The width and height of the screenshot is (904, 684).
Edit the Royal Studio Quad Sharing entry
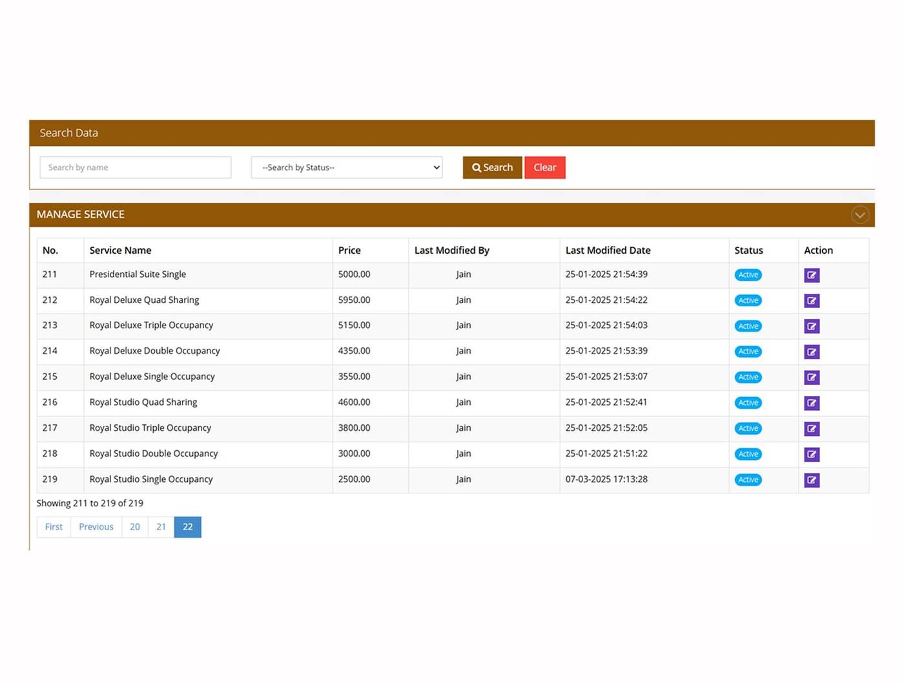point(812,403)
